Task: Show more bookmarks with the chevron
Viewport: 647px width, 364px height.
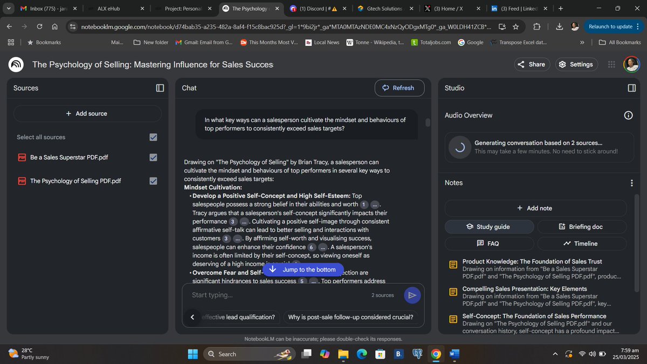Action: coord(582,42)
